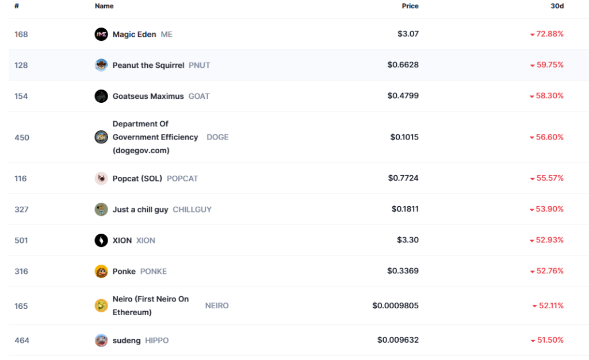Screen dimensions: 589x360
Task: Click the CHILLGUY ticker symbol text
Action: [x=192, y=210]
